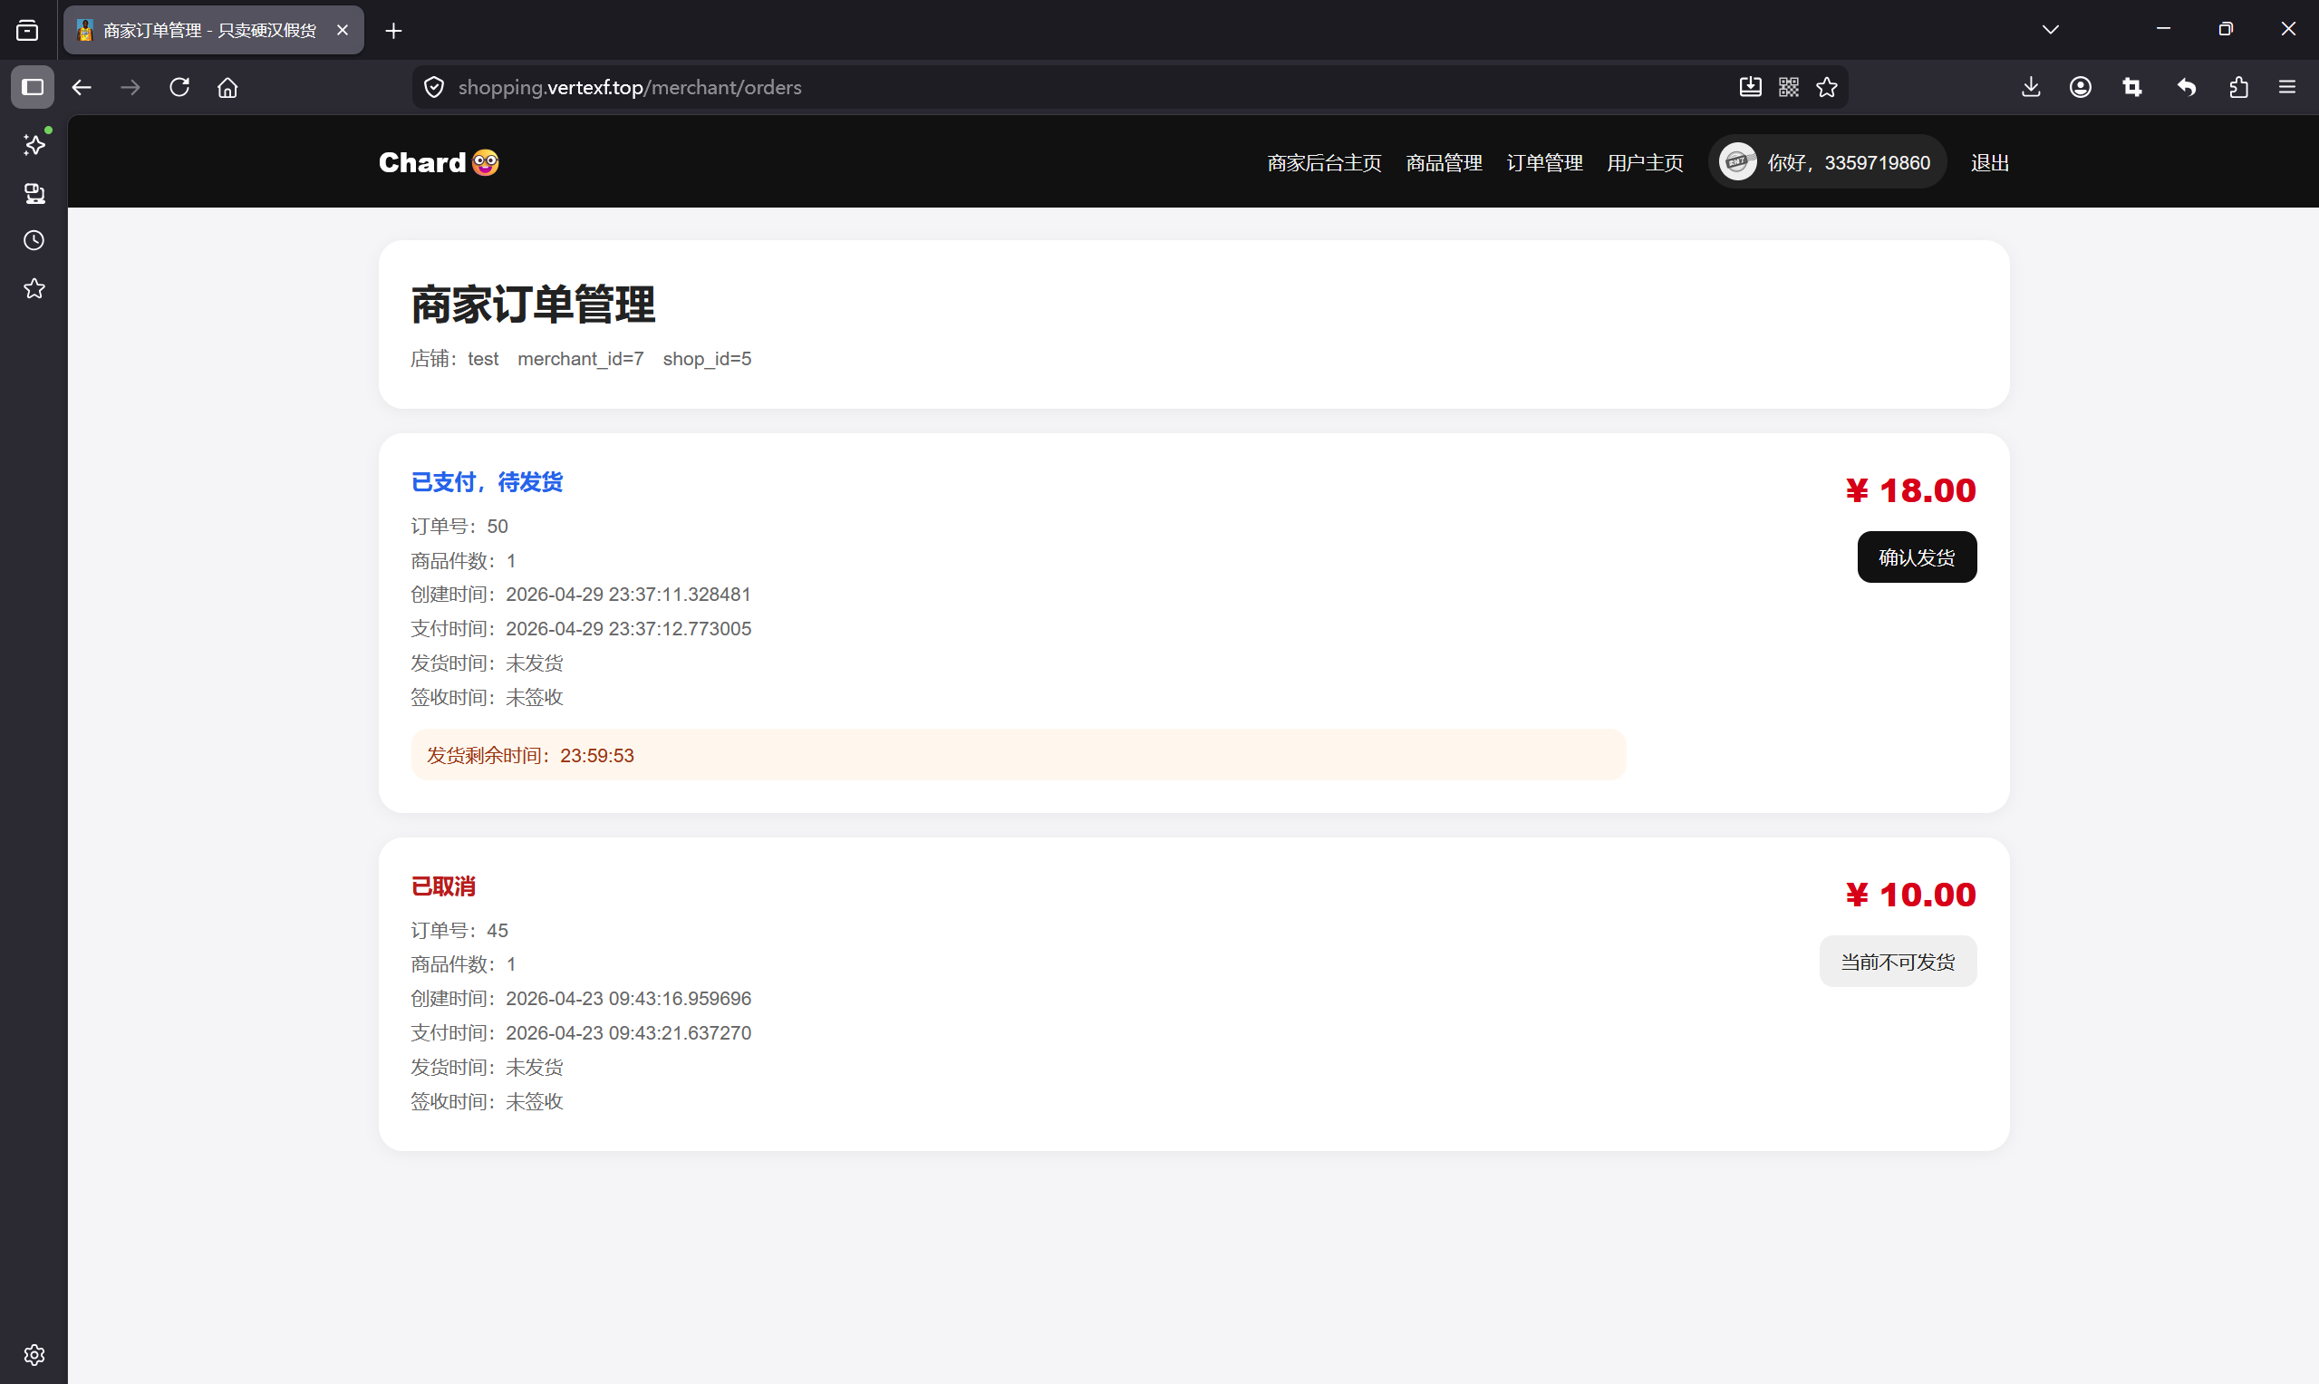This screenshot has width=2319, height=1384.
Task: Click the 发货剩余时间 countdown banner
Action: (x=1019, y=754)
